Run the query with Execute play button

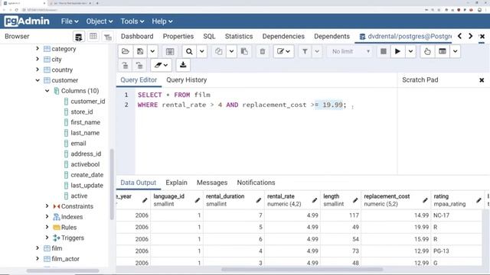(x=397, y=51)
